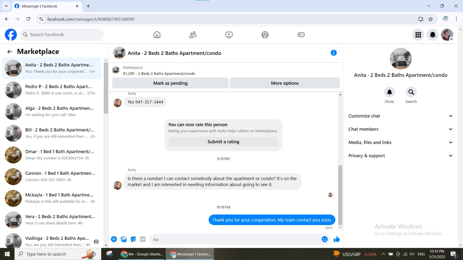The image size is (463, 260).
Task: Open Windows notification center icon
Action: click(x=453, y=254)
